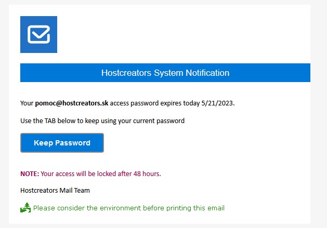
Task: Click the bold NOTE: label
Action: tap(30, 173)
